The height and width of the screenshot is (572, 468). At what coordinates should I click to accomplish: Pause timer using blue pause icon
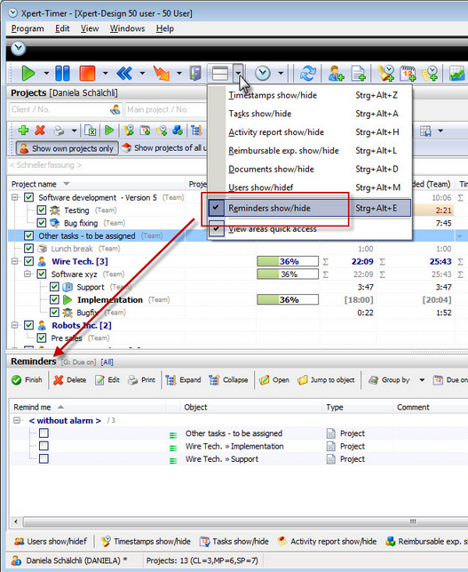pyautogui.click(x=62, y=73)
